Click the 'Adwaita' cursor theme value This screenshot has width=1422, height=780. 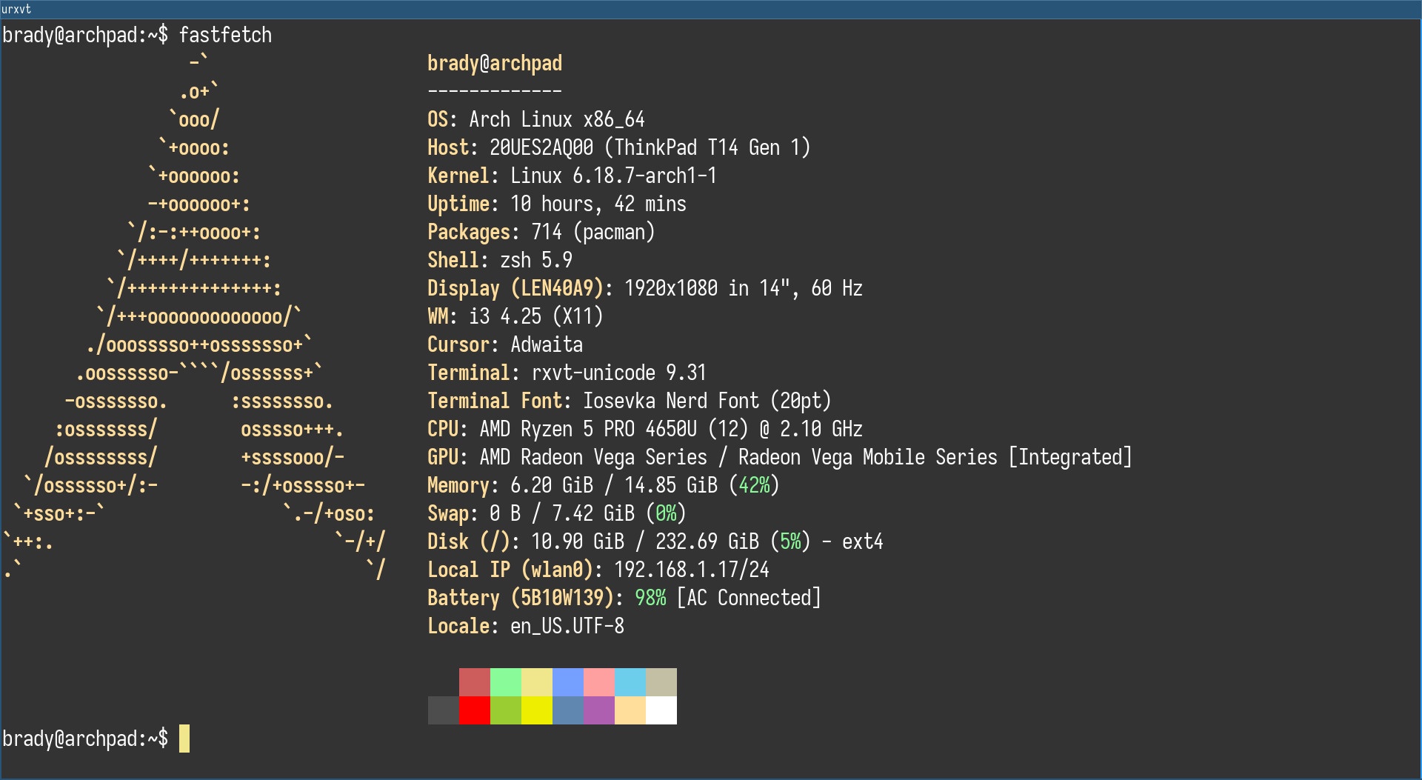click(547, 344)
